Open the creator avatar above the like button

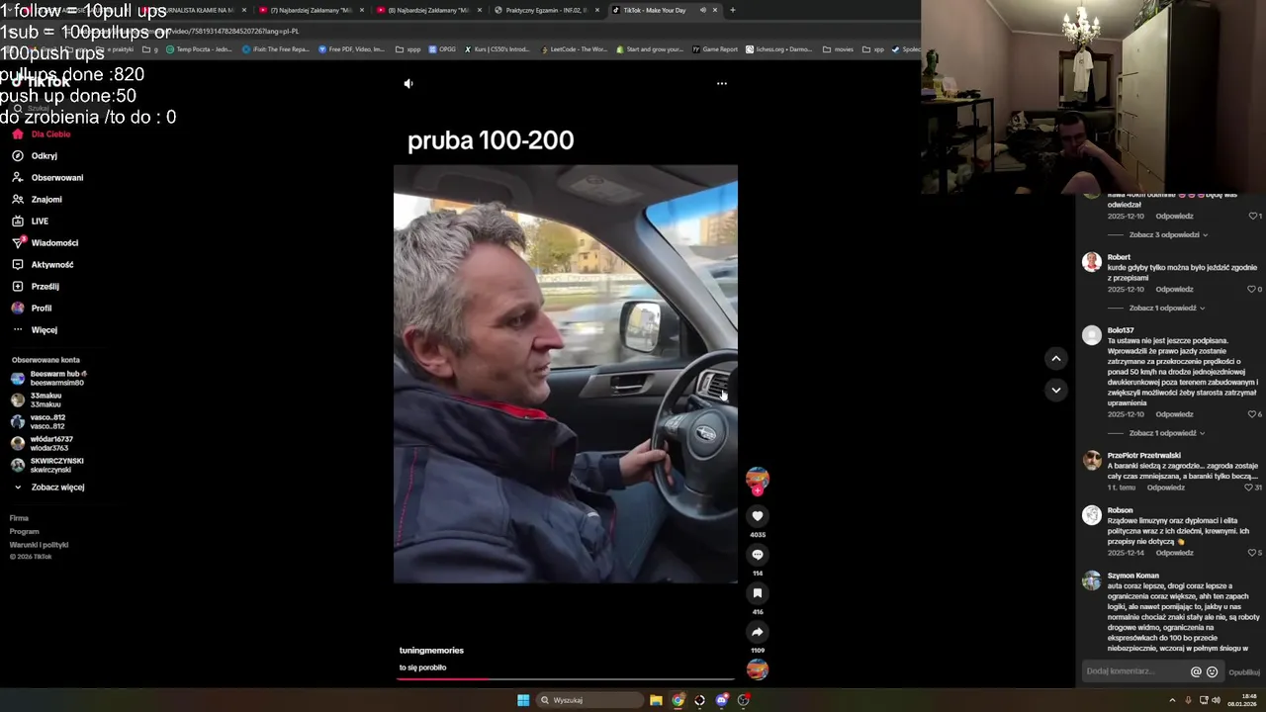click(x=758, y=479)
